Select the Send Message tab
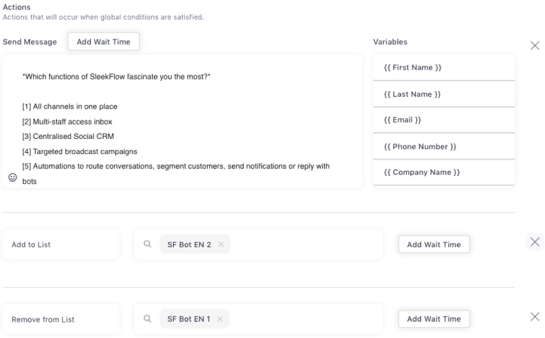The height and width of the screenshot is (338, 545). (x=30, y=42)
